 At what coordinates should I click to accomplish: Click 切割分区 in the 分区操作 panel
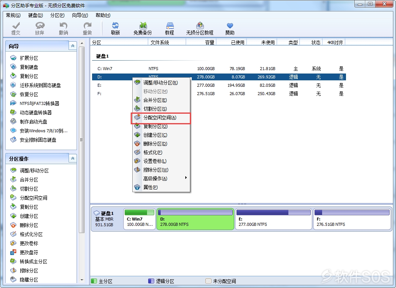(x=24, y=189)
